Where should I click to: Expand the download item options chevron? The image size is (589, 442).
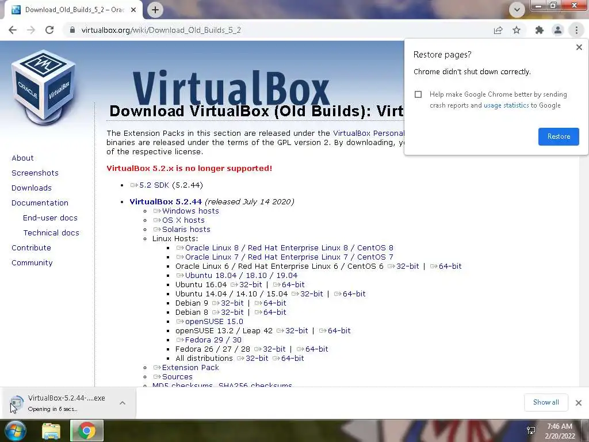[123, 403]
